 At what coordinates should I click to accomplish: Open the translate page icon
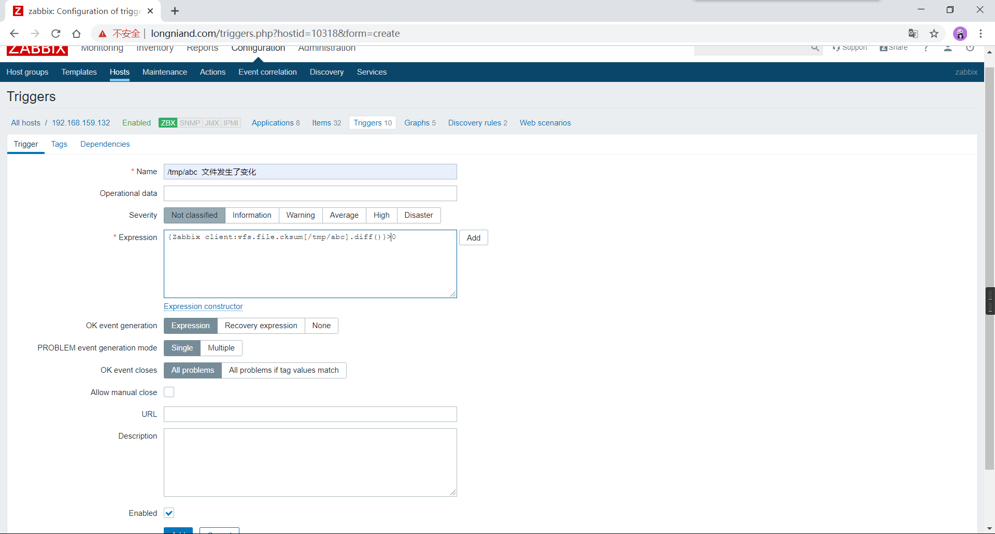tap(913, 34)
